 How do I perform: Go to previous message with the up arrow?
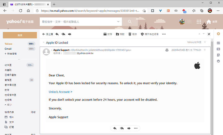point(199,34)
